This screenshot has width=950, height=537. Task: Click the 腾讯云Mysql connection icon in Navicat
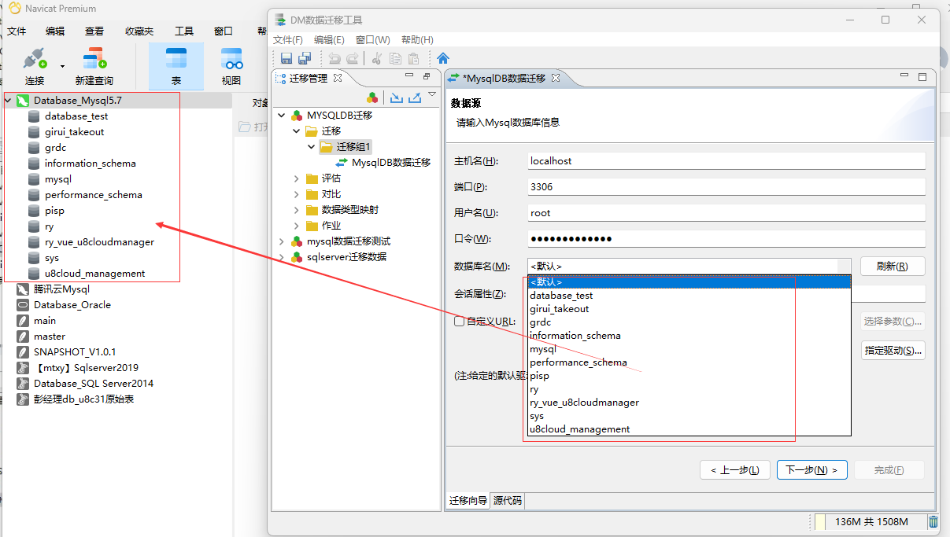23,289
